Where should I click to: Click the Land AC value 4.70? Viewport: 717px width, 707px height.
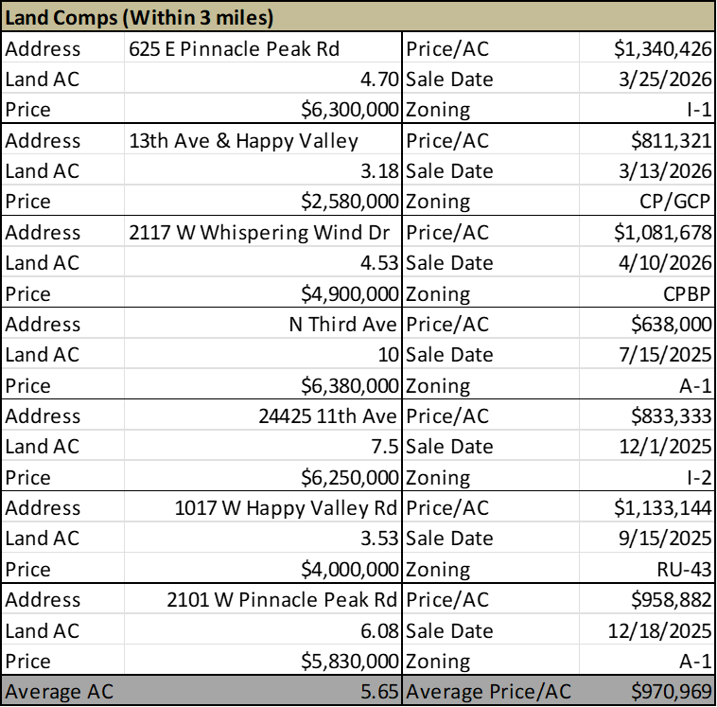click(x=262, y=79)
